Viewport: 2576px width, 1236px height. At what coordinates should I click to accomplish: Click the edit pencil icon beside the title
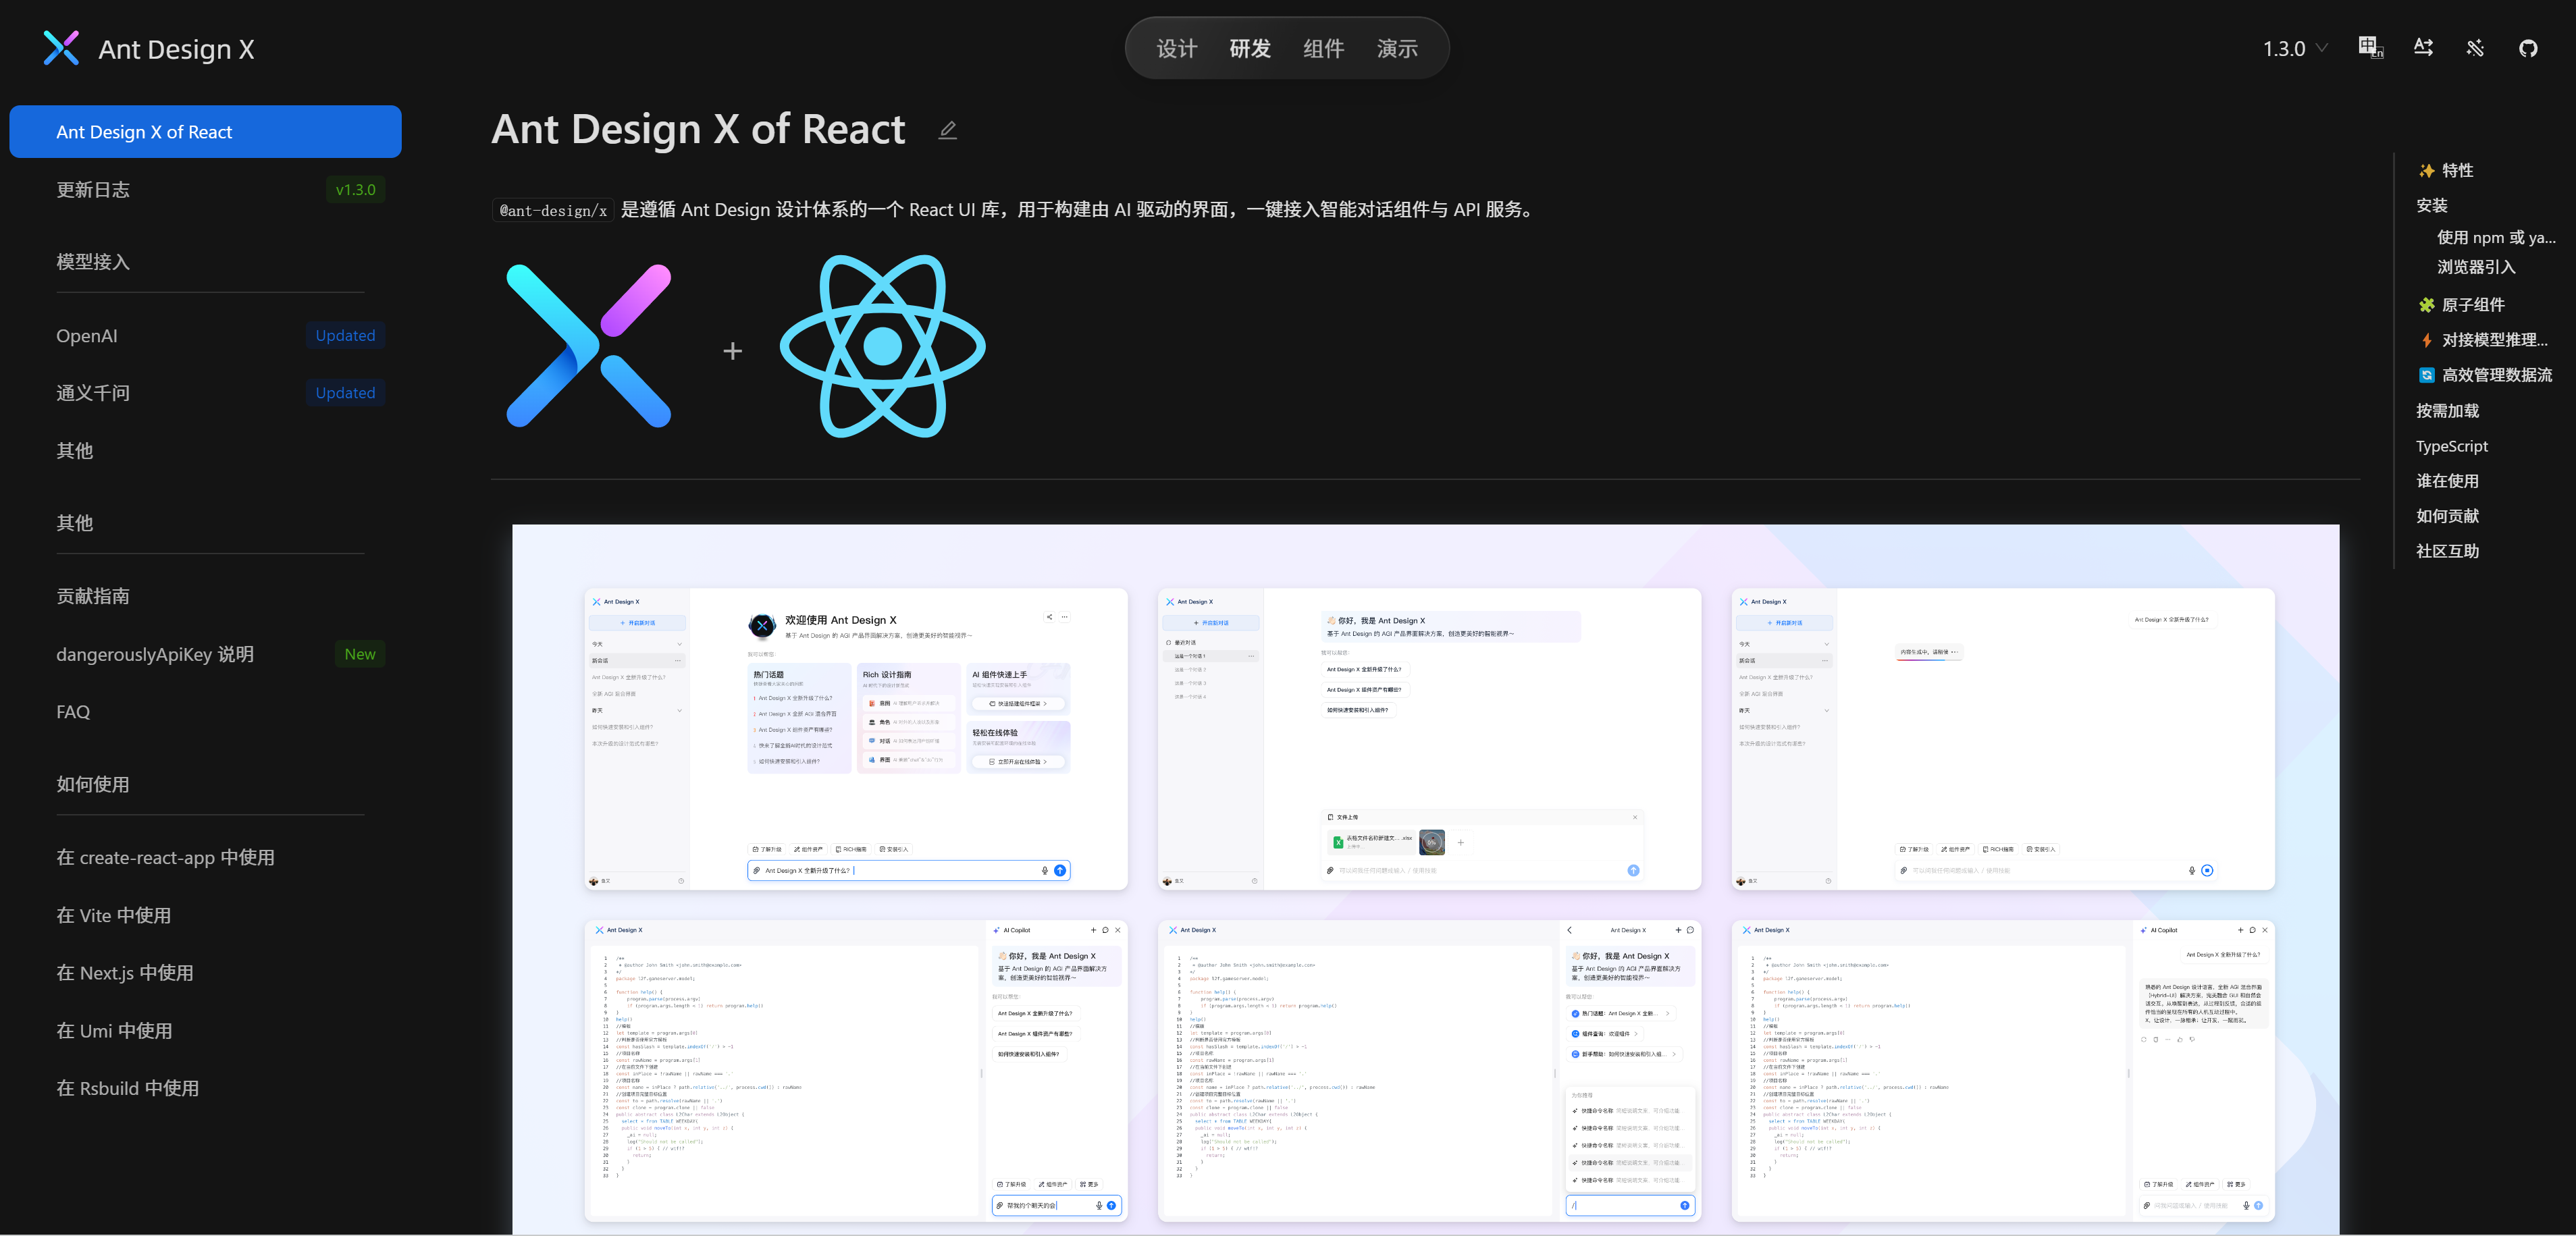[948, 130]
